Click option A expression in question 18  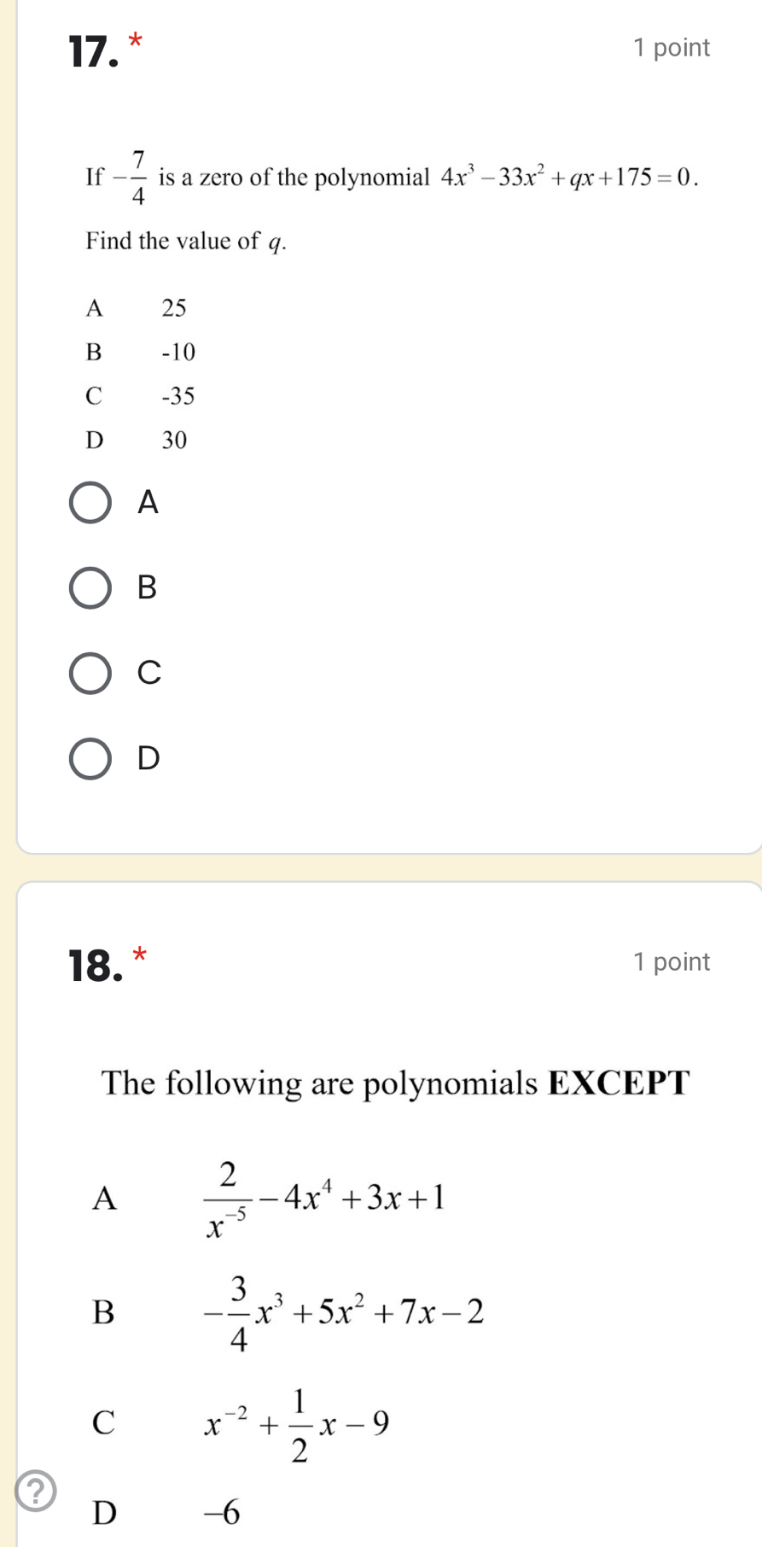[x=324, y=1199]
